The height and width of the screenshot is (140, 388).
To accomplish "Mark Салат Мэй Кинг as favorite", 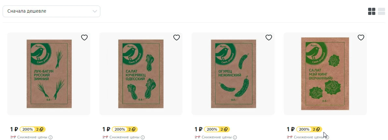I will 361,37.
